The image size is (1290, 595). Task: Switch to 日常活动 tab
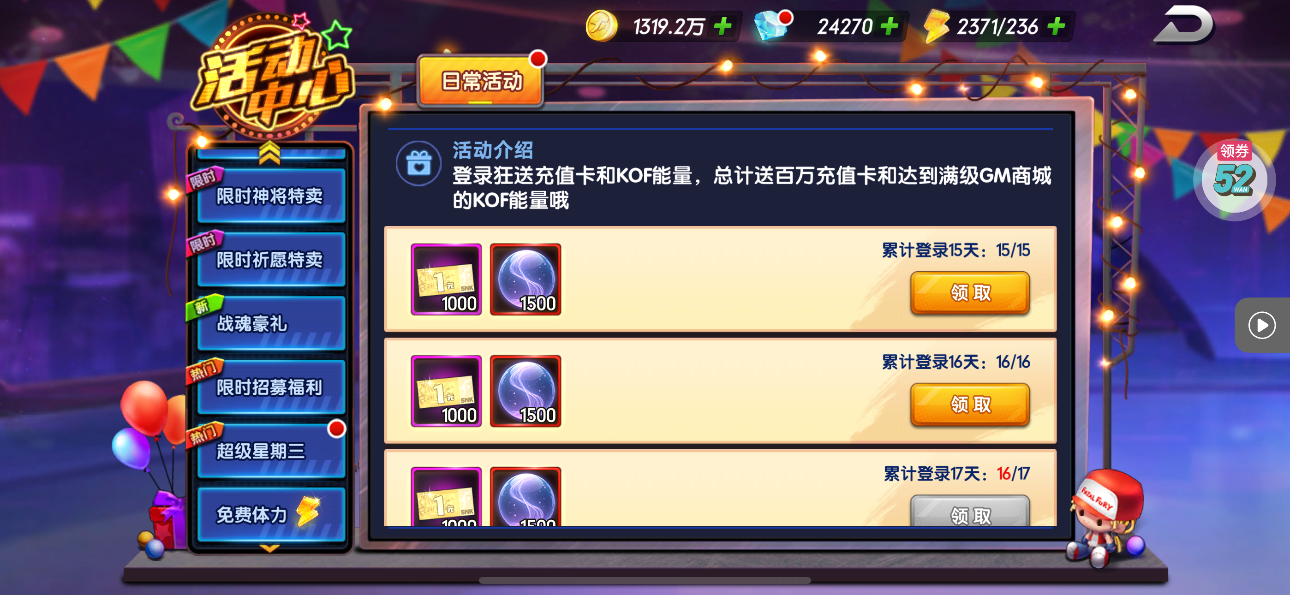pos(481,81)
